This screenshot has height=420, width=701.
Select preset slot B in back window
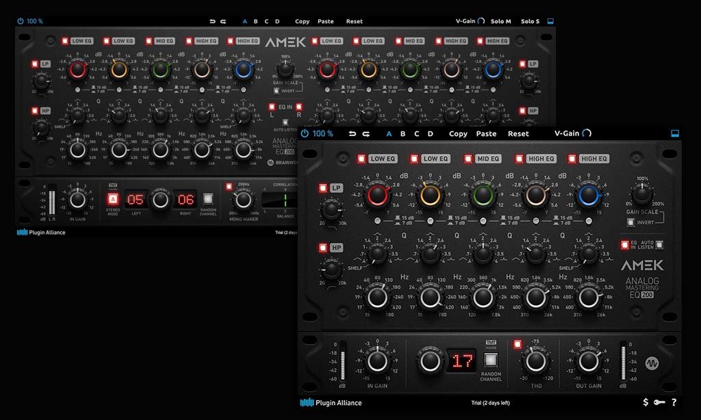point(256,21)
